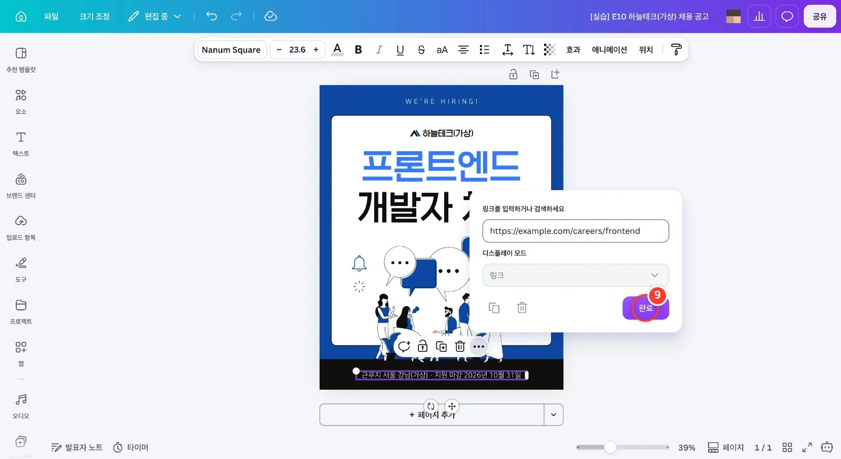Viewport: 841px width, 459px height.
Task: Toggle underline formatting
Action: [400, 49]
